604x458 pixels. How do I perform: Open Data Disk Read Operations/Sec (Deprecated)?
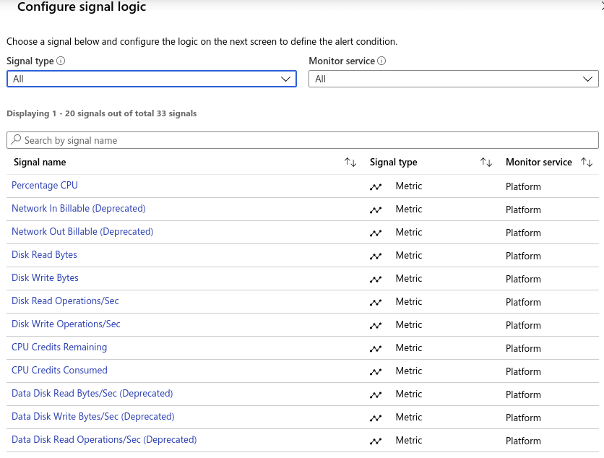pyautogui.click(x=104, y=440)
